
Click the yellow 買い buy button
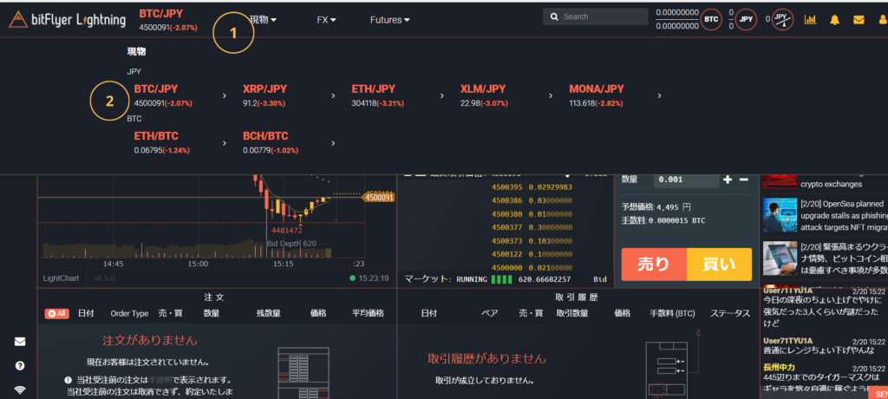pos(719,264)
